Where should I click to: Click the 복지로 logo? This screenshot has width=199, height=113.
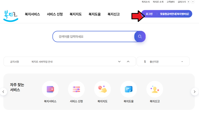pos(11,16)
